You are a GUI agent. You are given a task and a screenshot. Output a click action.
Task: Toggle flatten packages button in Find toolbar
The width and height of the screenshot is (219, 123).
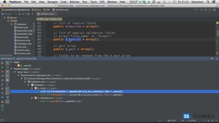(7, 84)
